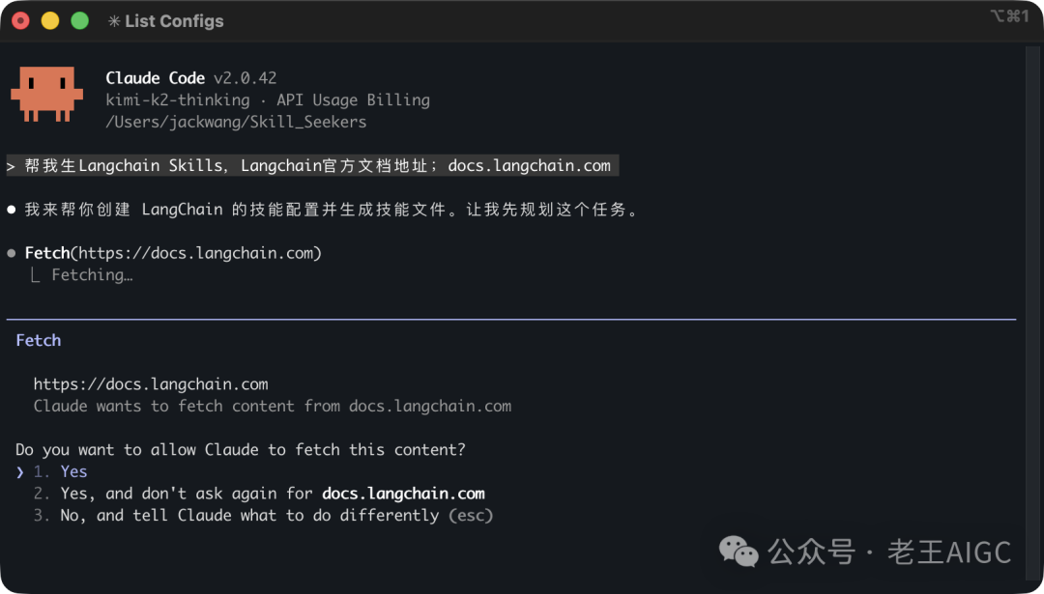Select the List Configs title tab

[176, 20]
